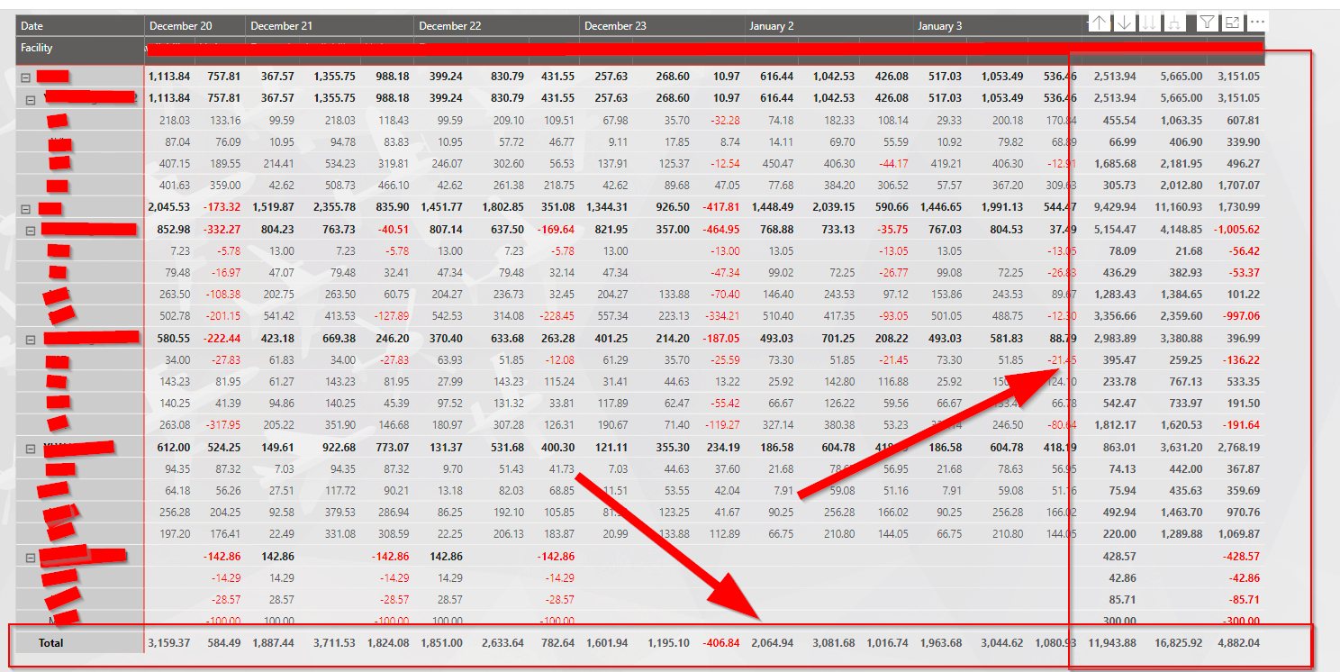This screenshot has height=672, width=1340.
Task: Click cell value 9,429.94
Action: tap(1114, 207)
